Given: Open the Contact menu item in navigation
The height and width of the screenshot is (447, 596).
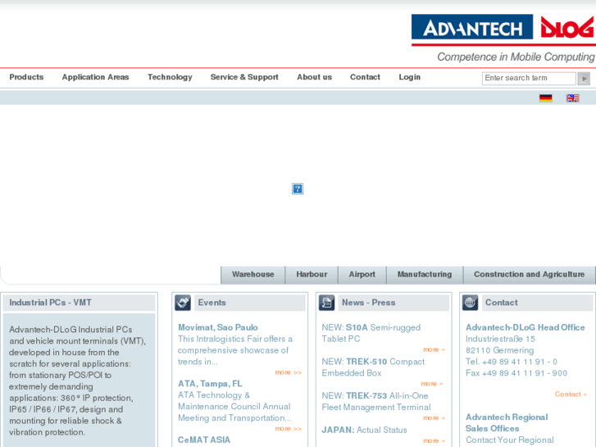Looking at the screenshot, I should (365, 77).
